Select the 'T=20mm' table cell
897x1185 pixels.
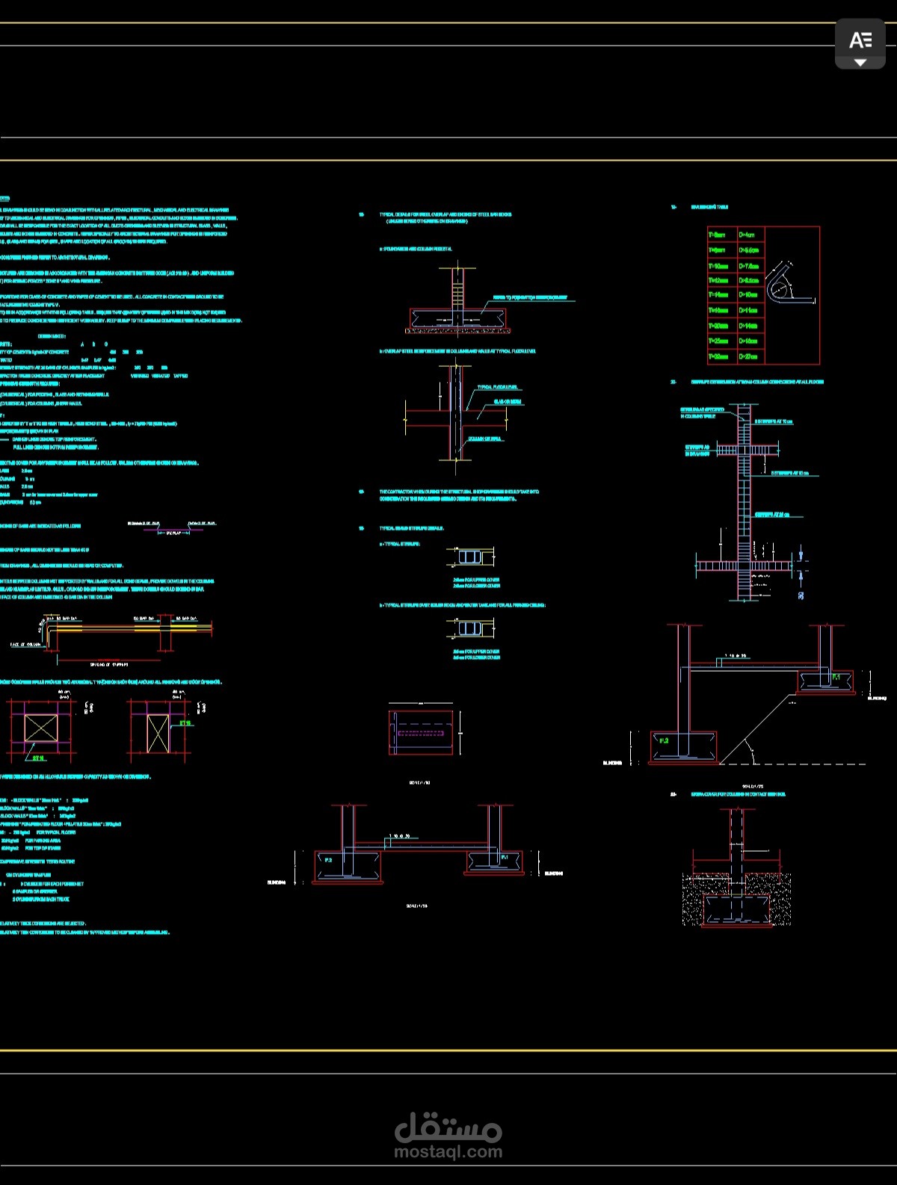pyautogui.click(x=722, y=326)
